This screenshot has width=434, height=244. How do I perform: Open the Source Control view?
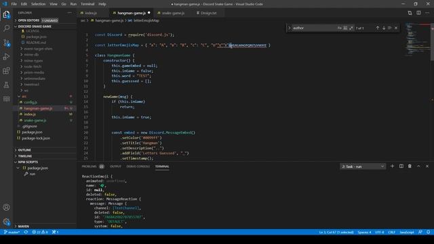(6, 43)
